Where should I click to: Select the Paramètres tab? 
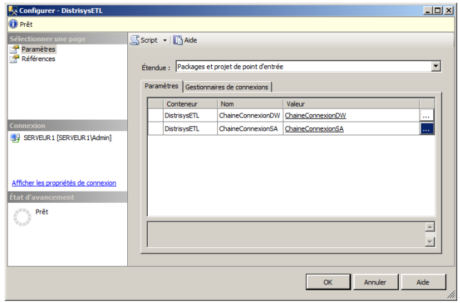161,87
